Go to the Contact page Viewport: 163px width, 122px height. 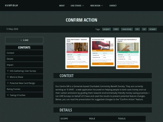click(113, 6)
